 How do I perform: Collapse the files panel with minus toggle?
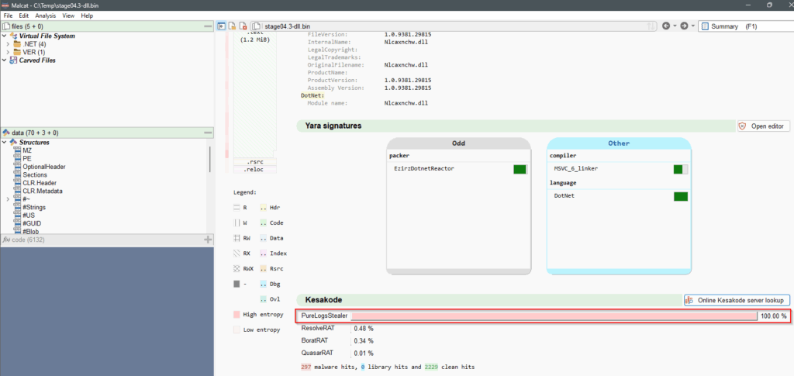tap(207, 26)
